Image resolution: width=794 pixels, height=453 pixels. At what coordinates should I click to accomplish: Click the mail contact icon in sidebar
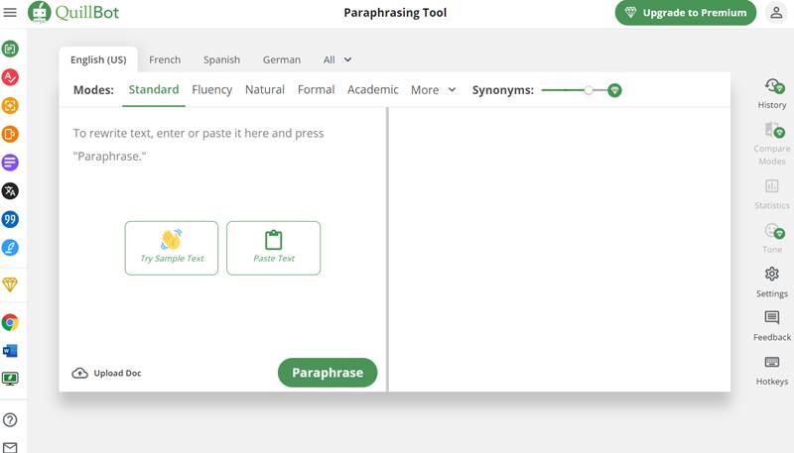10,447
